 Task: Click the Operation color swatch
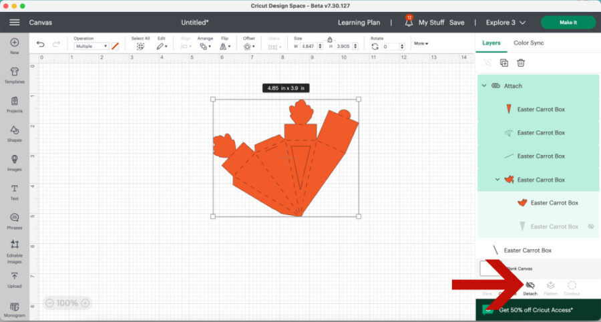(115, 46)
